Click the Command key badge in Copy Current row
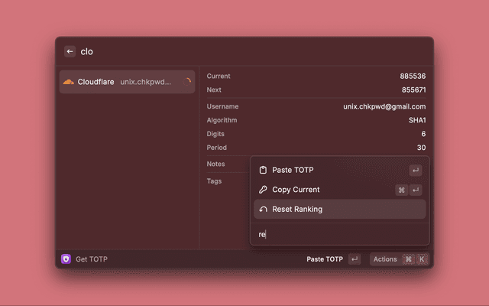 coord(401,190)
